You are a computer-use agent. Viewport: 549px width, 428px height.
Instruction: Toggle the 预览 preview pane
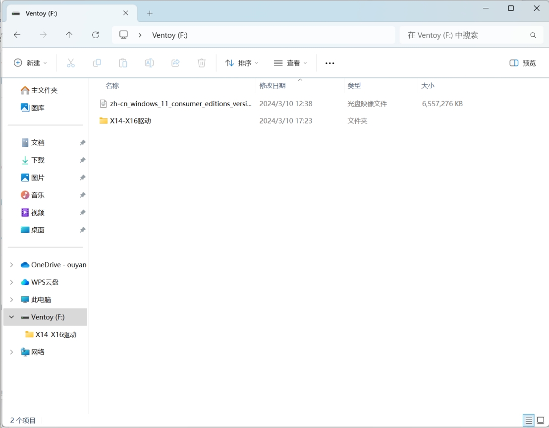523,63
